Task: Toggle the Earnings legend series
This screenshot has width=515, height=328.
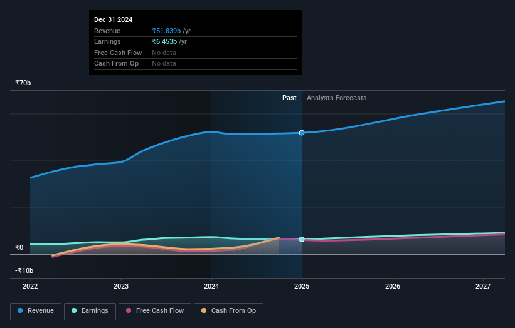Action: [x=90, y=311]
